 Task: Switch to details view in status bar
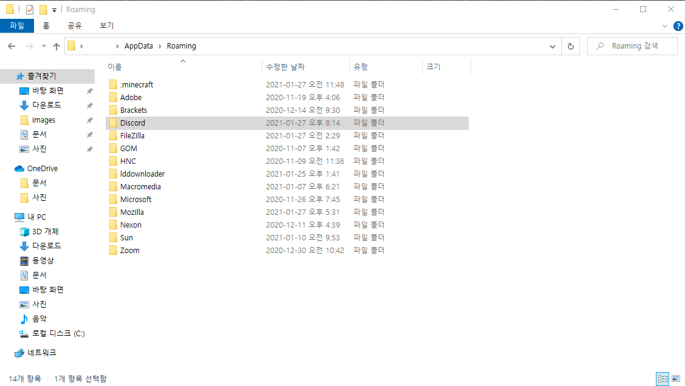(x=663, y=379)
